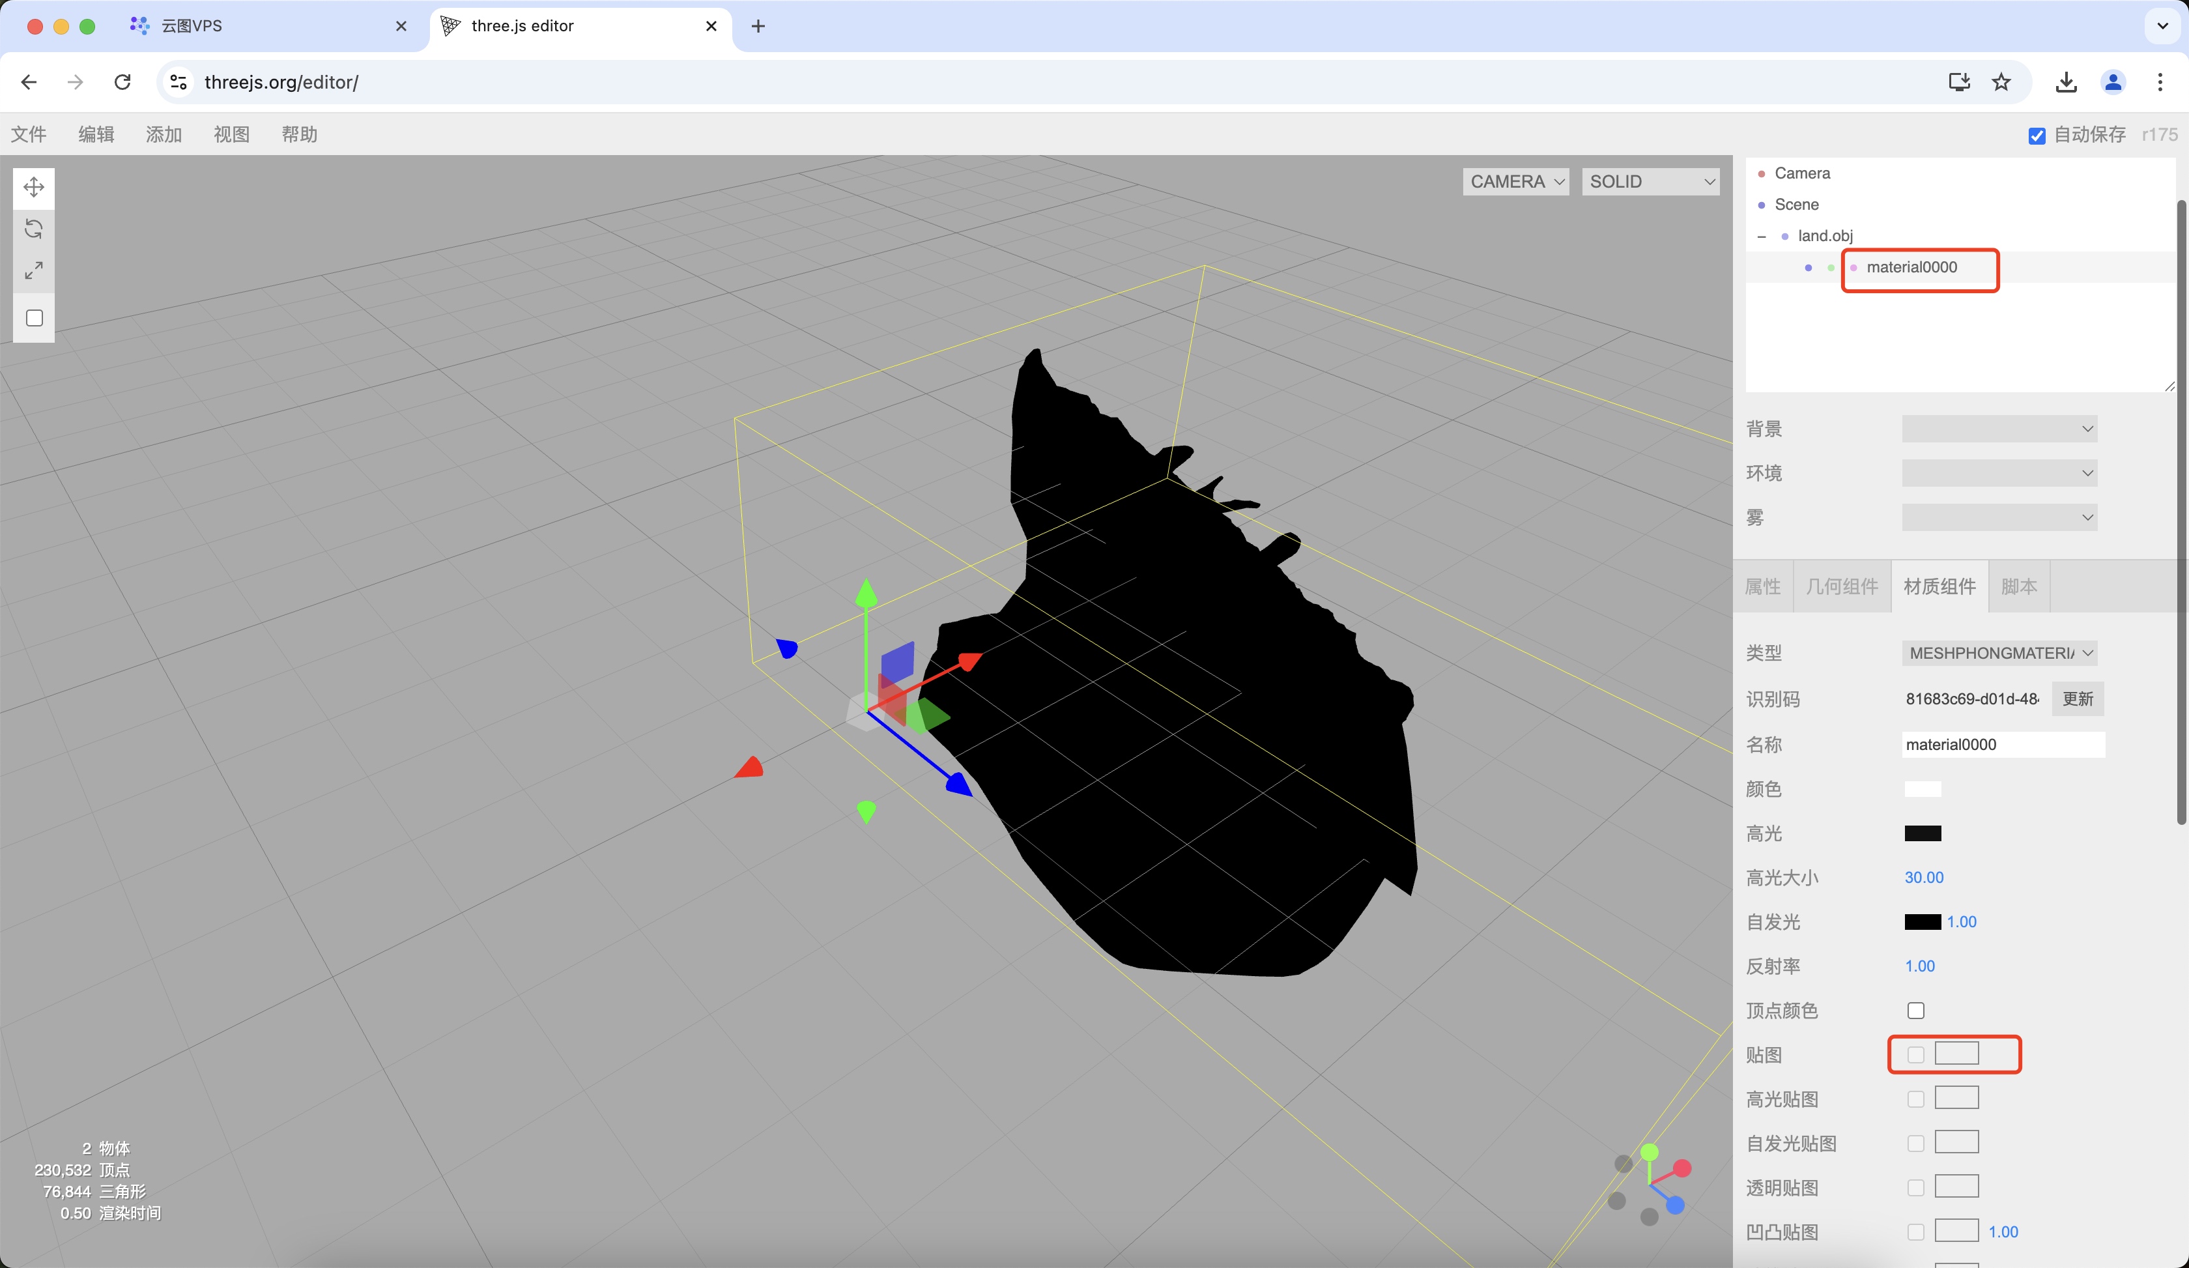The image size is (2189, 1268).
Task: Enable the 贴图 map checkbox
Action: coord(1915,1054)
